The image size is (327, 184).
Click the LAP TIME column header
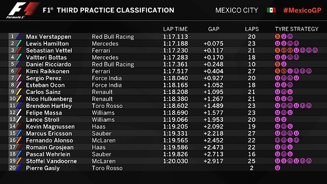(x=175, y=29)
